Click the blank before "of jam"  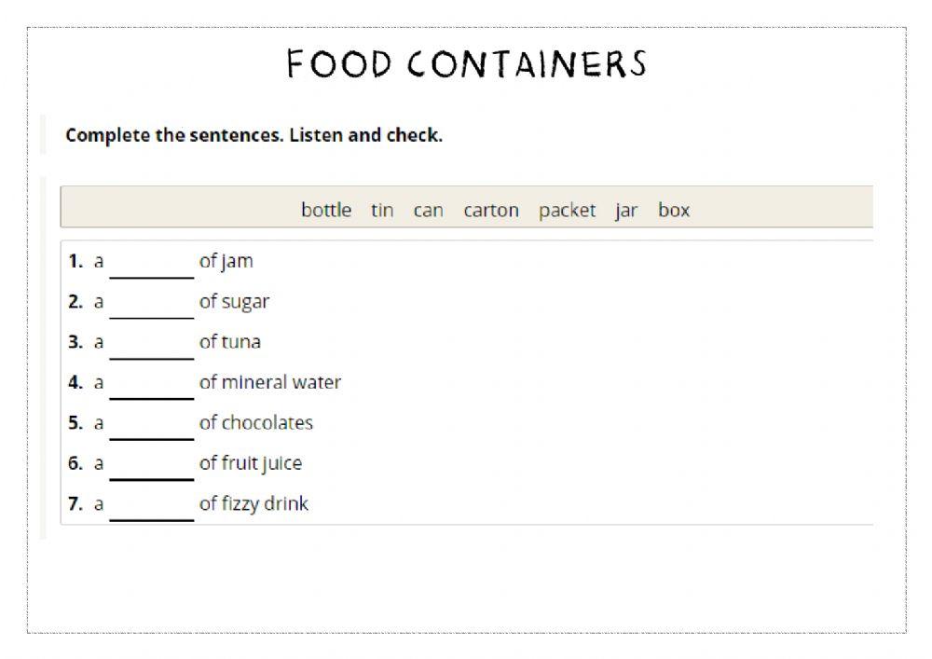[x=151, y=264]
